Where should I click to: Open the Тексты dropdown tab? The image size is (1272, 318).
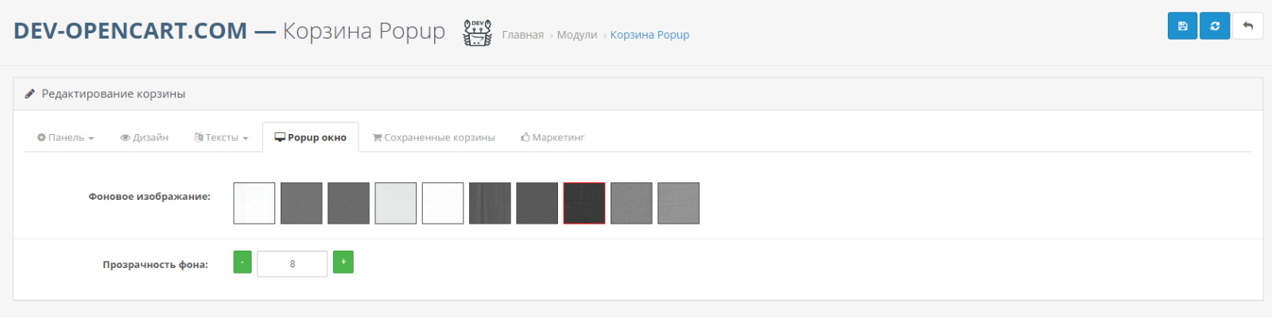click(221, 137)
